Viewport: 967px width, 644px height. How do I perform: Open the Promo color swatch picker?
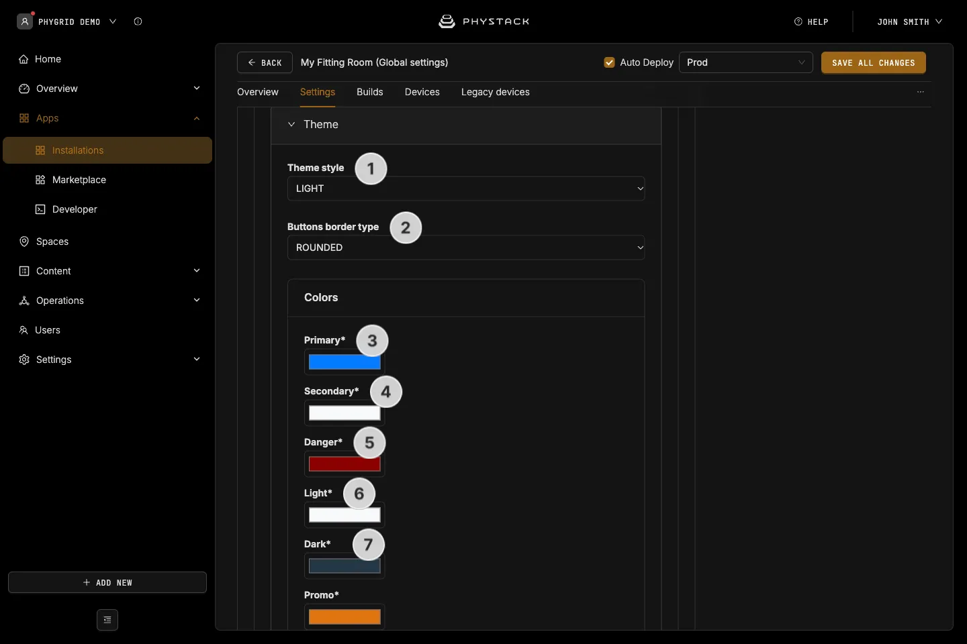point(344,617)
